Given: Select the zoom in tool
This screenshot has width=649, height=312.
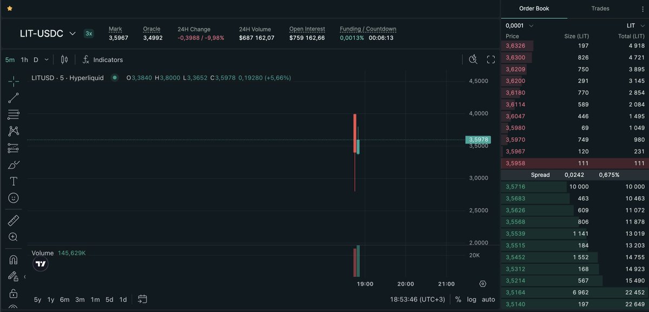Looking at the screenshot, I should coord(14,237).
